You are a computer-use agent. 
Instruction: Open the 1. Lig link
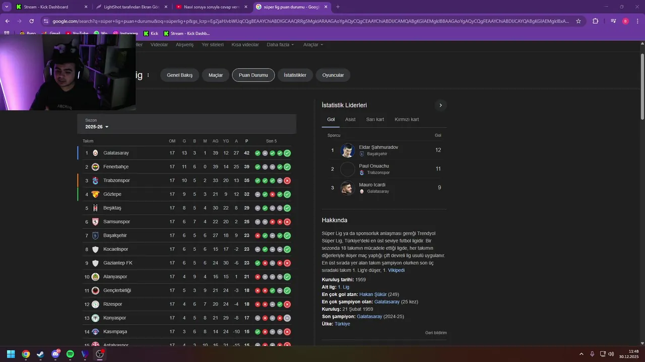(x=343, y=287)
